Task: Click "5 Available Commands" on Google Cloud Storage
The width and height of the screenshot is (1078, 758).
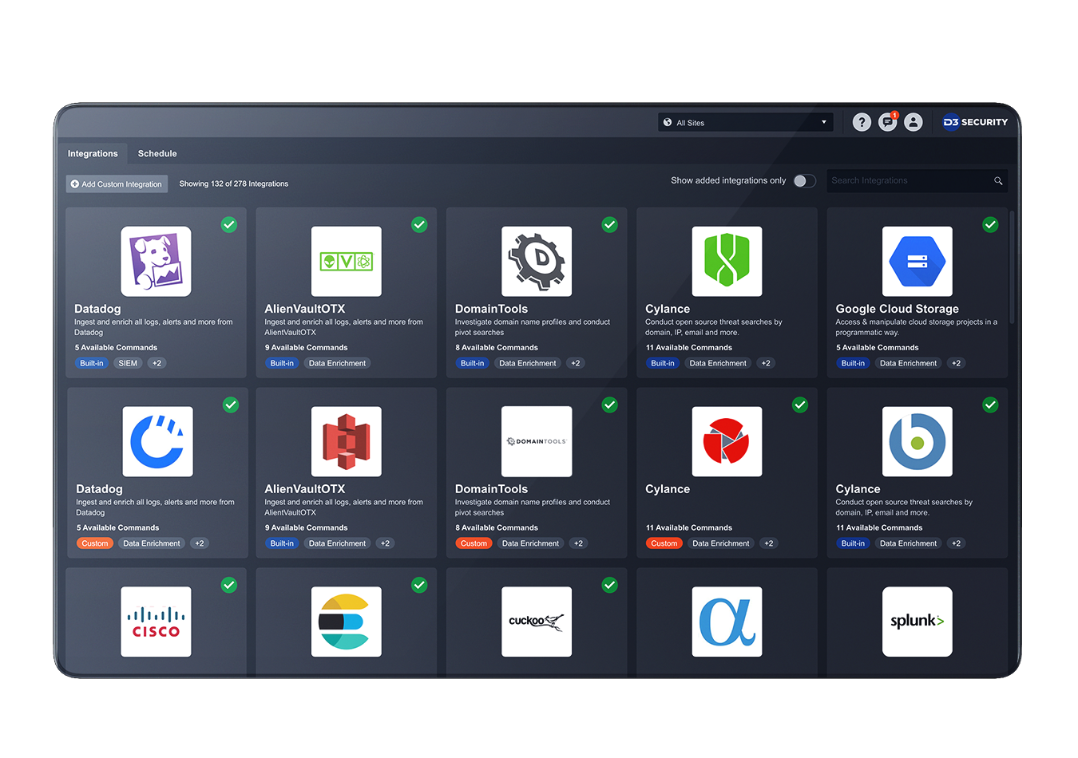Action: pyautogui.click(x=878, y=348)
